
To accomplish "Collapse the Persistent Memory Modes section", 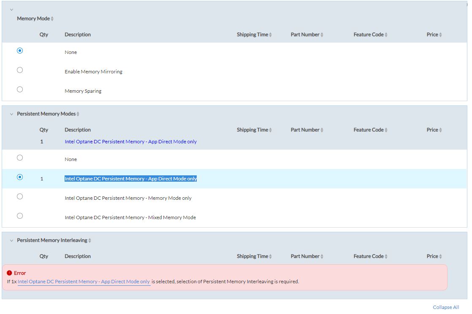I will coord(11,114).
